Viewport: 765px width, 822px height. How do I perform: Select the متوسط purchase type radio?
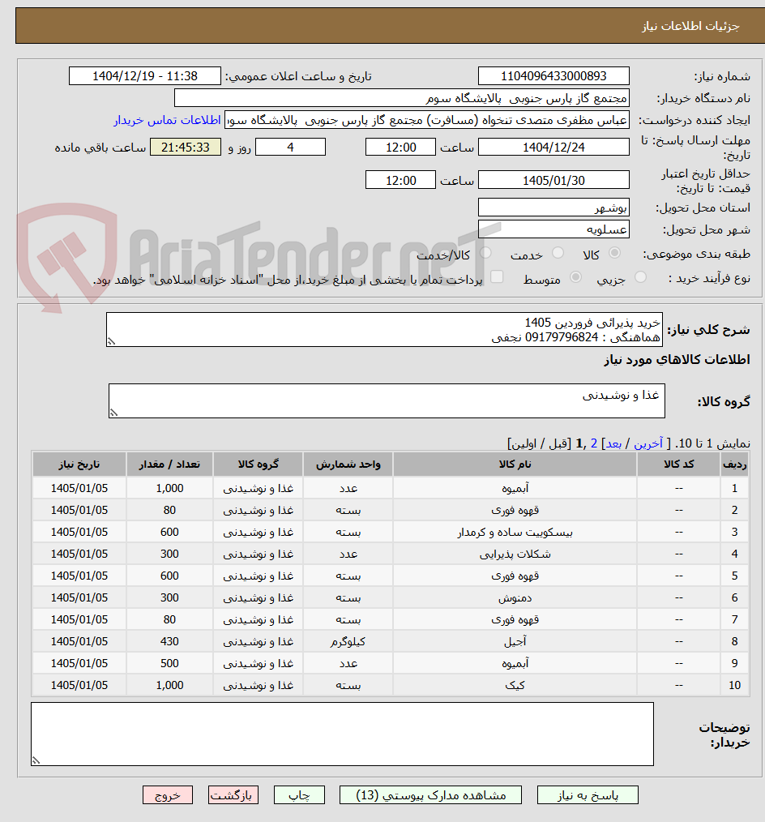tap(575, 277)
